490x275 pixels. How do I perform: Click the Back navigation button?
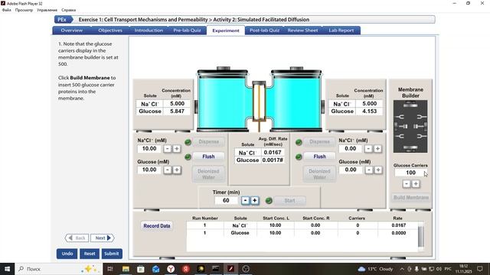pyautogui.click(x=77, y=238)
